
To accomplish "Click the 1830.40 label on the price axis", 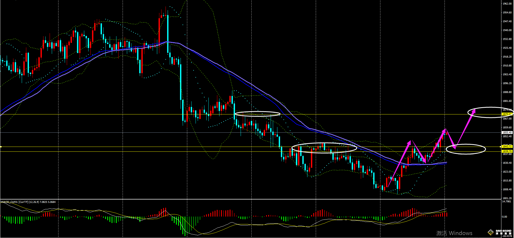I will [x=507, y=163].
